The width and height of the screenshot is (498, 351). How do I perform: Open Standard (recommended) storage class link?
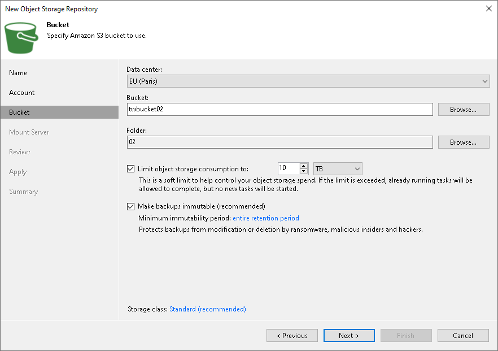click(x=208, y=309)
